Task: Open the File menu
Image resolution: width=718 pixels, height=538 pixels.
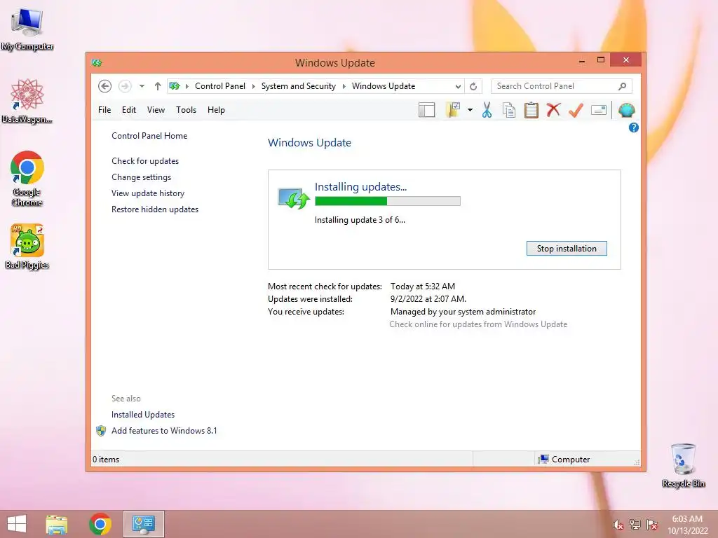Action: (x=104, y=110)
